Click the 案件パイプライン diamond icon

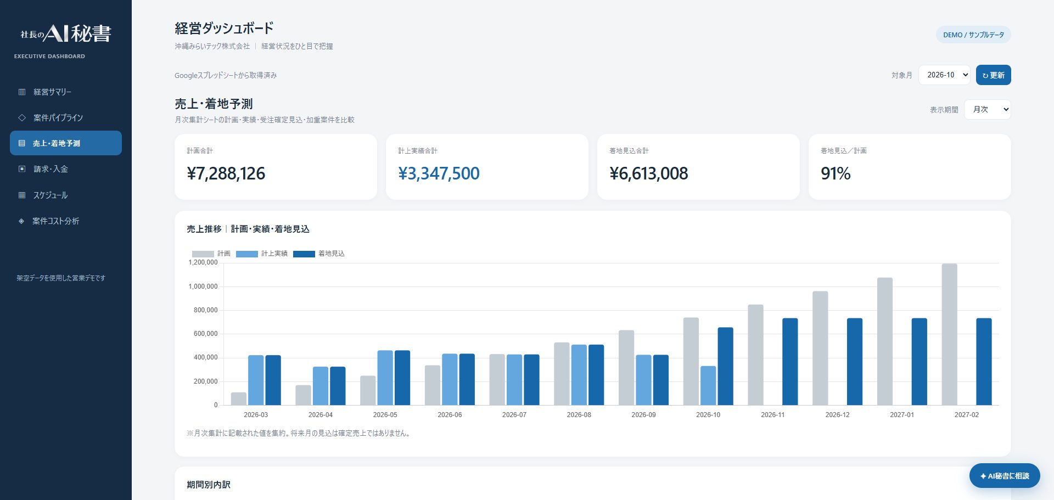22,117
